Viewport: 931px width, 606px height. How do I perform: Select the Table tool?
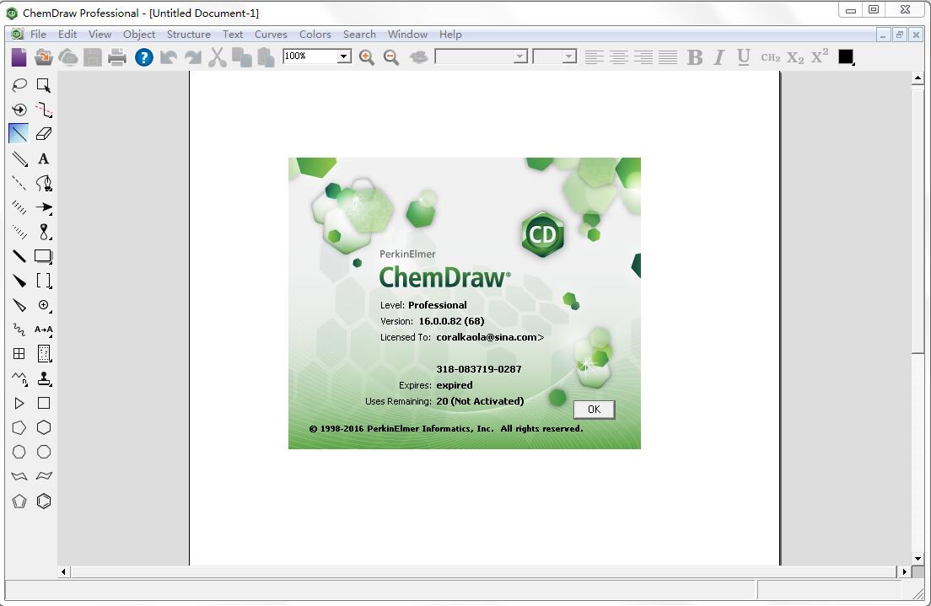(19, 353)
